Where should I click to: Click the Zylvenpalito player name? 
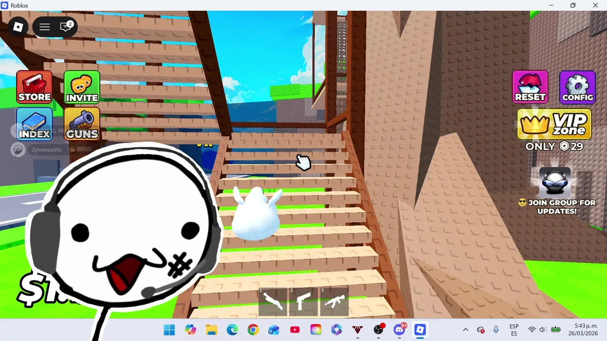point(46,150)
